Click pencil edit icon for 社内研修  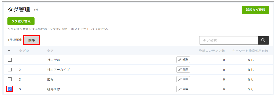tap(180, 89)
